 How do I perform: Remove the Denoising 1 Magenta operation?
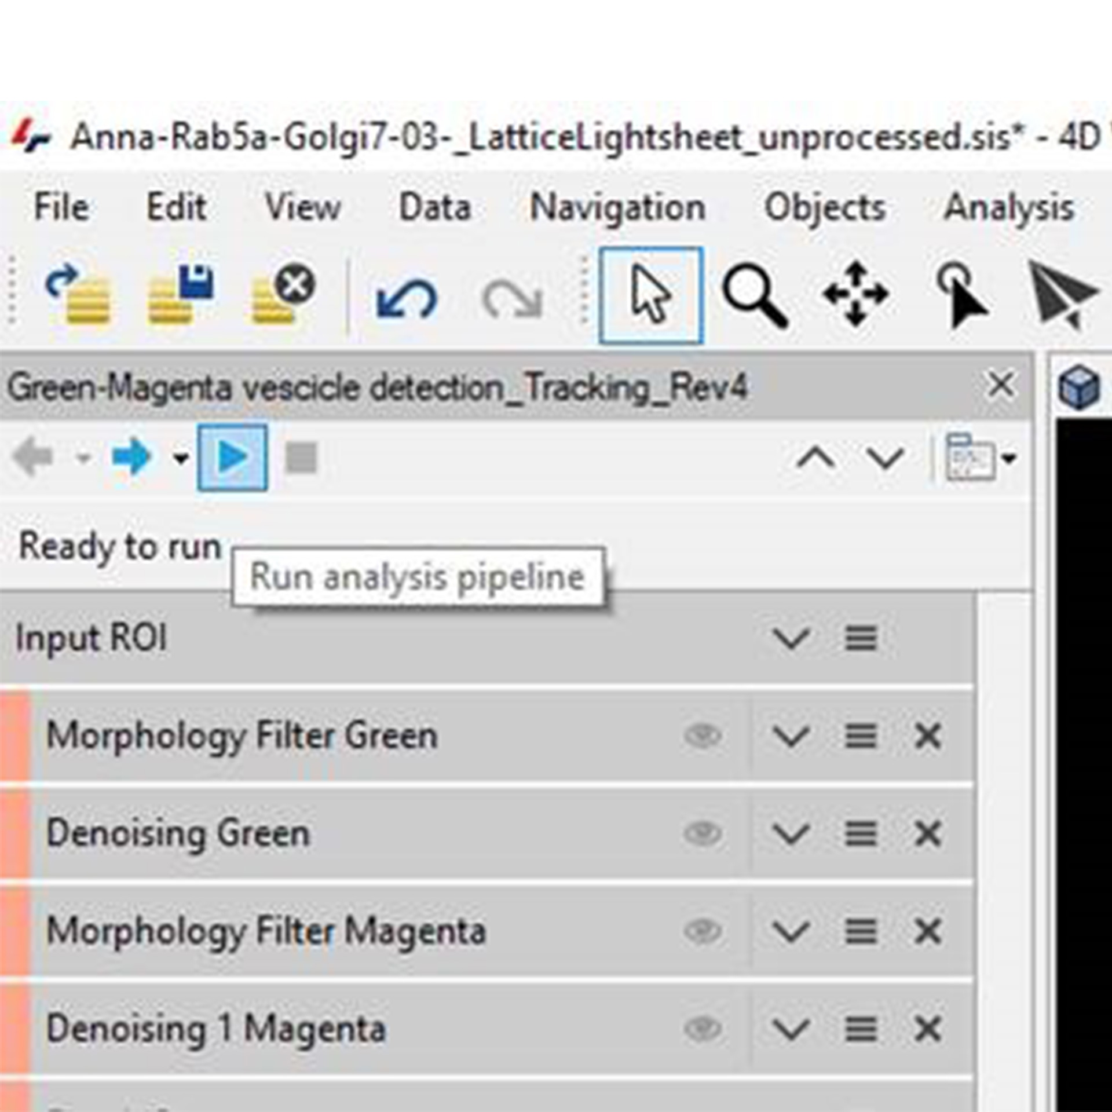coord(928,1030)
